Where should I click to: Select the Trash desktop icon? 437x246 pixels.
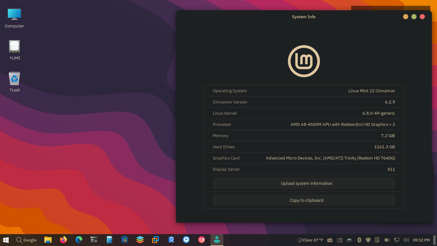click(14, 82)
